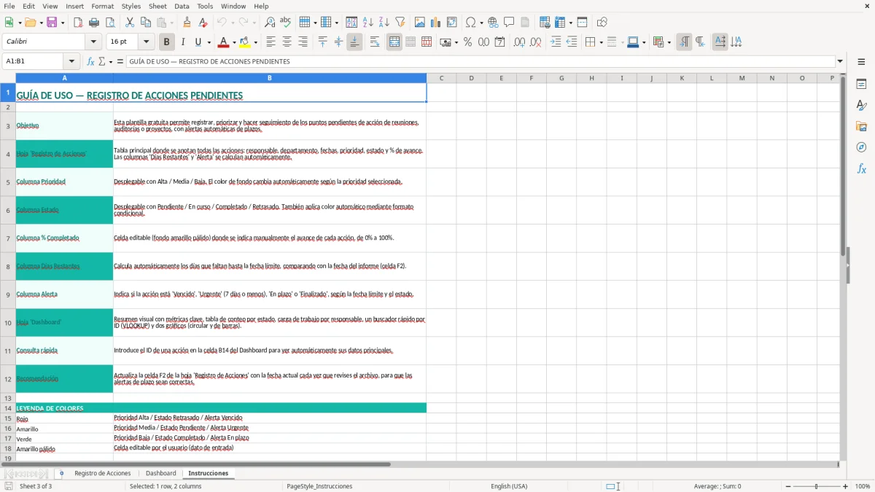This screenshot has width=875, height=492.
Task: Switch to Dashboard sheet tab
Action: (160, 473)
